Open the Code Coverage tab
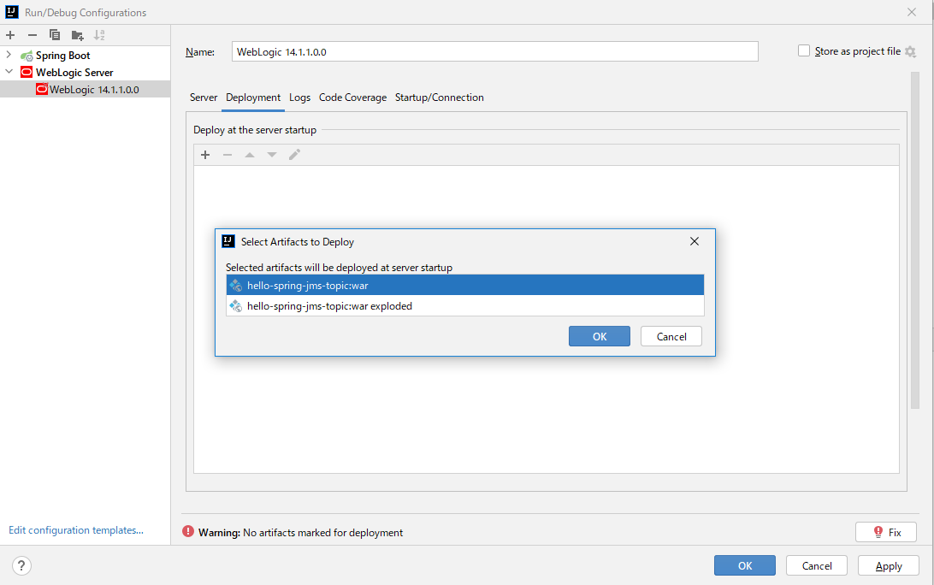The width and height of the screenshot is (934, 585). (352, 97)
